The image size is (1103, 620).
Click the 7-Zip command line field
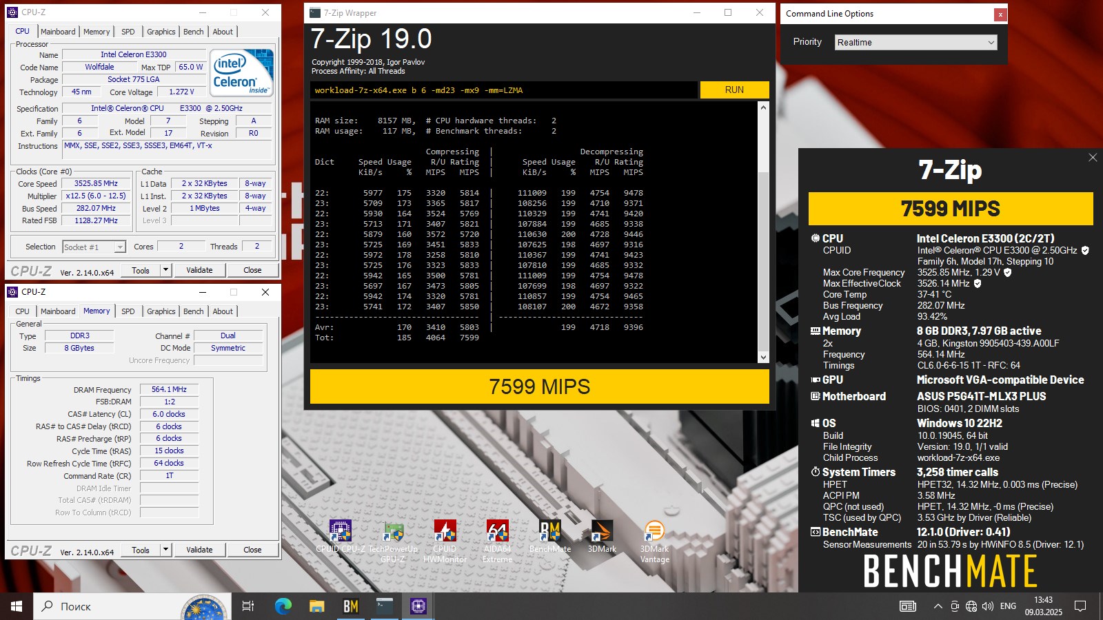tap(503, 90)
